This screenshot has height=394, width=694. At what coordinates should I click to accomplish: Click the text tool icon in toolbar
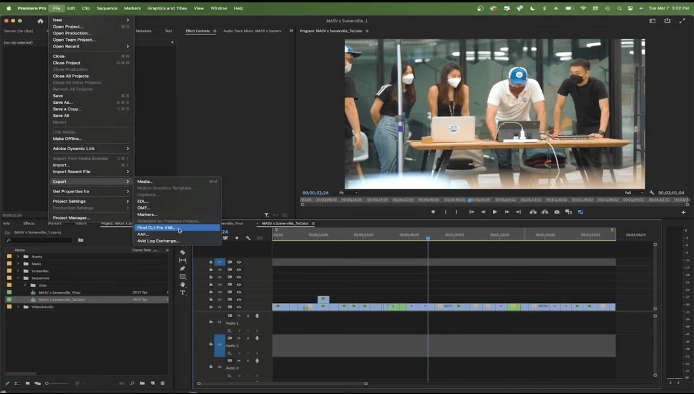(183, 292)
